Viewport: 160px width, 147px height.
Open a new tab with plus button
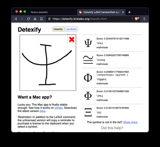click(129, 12)
